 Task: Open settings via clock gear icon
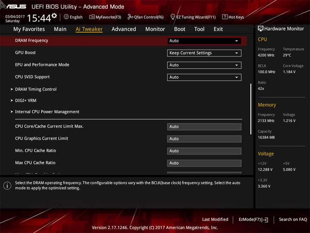(54, 16)
